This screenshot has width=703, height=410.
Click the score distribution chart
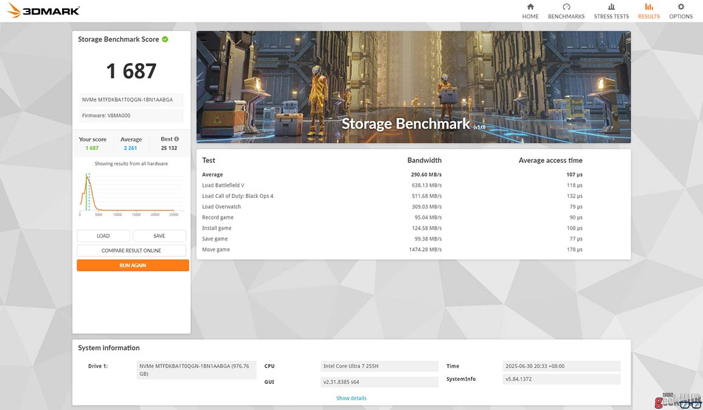[x=131, y=194]
